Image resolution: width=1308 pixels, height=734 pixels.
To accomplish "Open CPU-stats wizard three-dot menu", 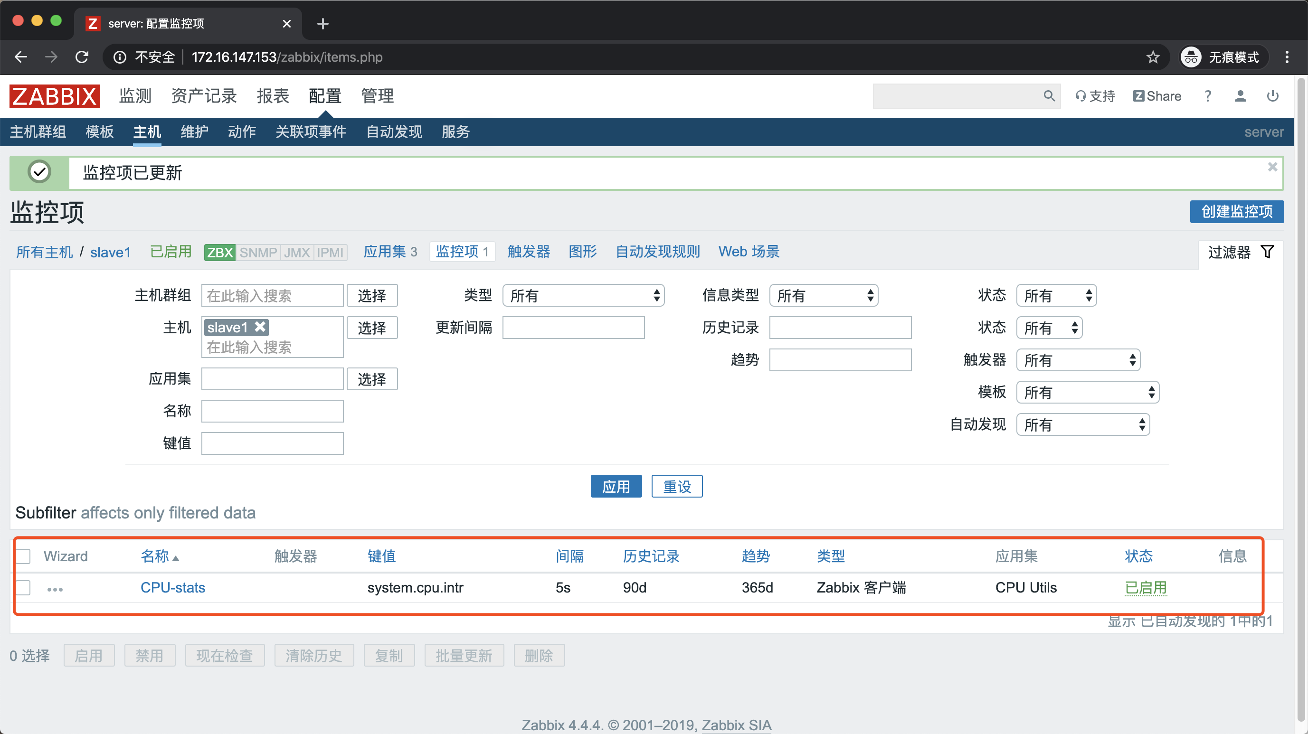I will pyautogui.click(x=55, y=589).
